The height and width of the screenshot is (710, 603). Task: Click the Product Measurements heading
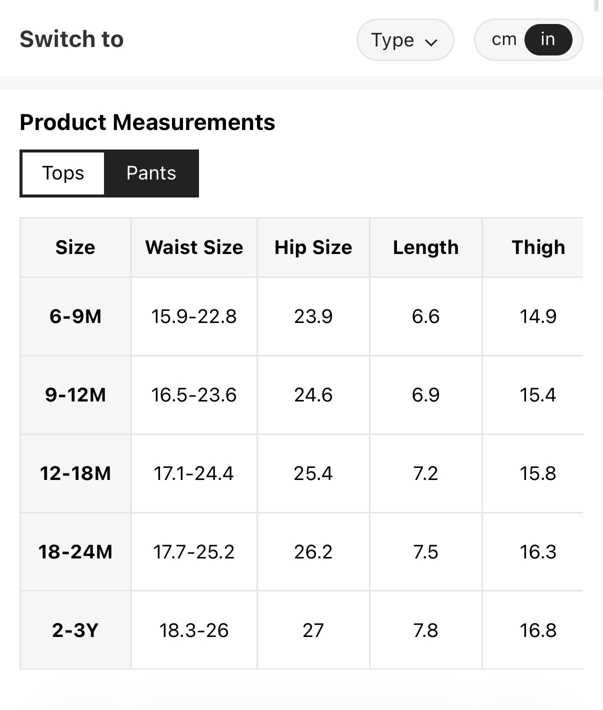pyautogui.click(x=147, y=122)
